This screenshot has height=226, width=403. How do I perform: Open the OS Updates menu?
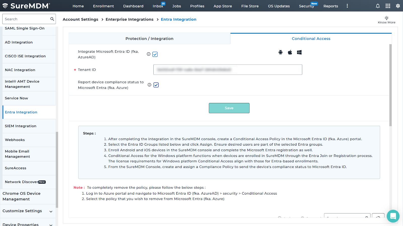coord(279,6)
